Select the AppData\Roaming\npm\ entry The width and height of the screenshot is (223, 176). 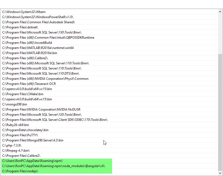(109, 161)
